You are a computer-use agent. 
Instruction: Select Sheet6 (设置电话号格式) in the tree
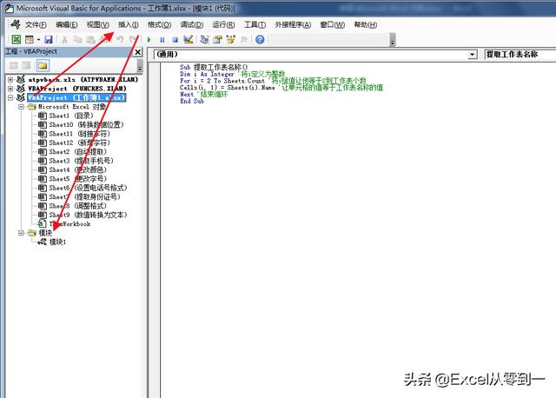click(x=88, y=188)
